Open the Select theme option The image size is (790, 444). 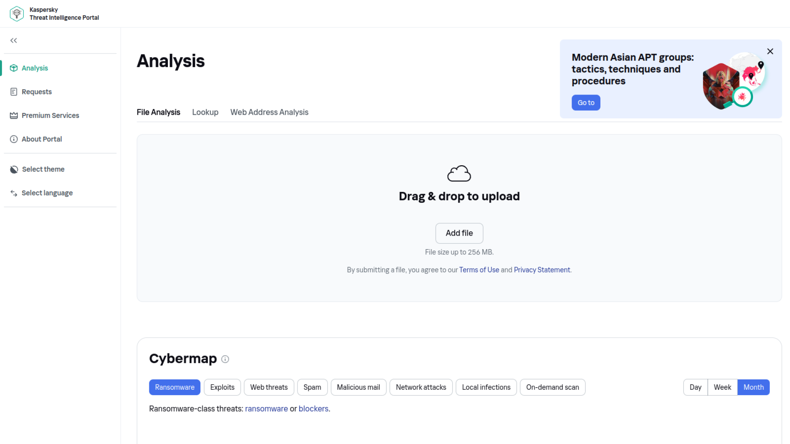(43, 169)
